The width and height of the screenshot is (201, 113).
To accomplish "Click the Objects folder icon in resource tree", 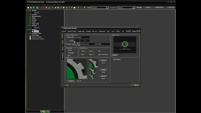I will 30,26.
